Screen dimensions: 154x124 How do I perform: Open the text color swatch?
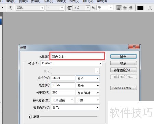(140, 8)
